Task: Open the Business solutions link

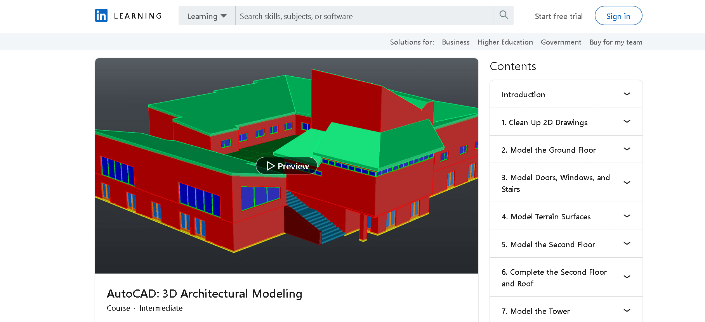Action: coord(456,42)
